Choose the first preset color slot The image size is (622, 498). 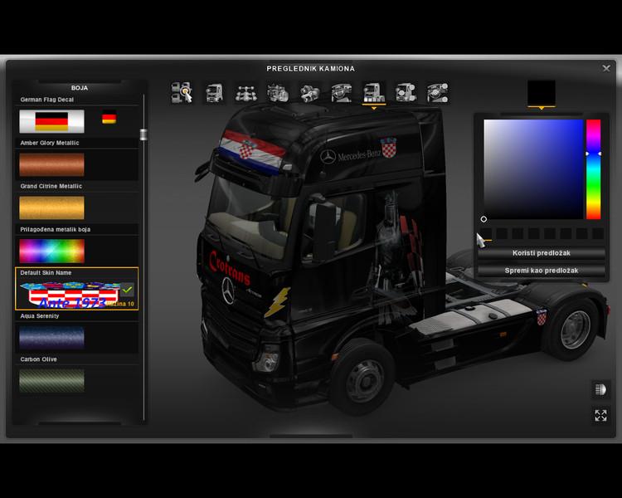(484, 235)
